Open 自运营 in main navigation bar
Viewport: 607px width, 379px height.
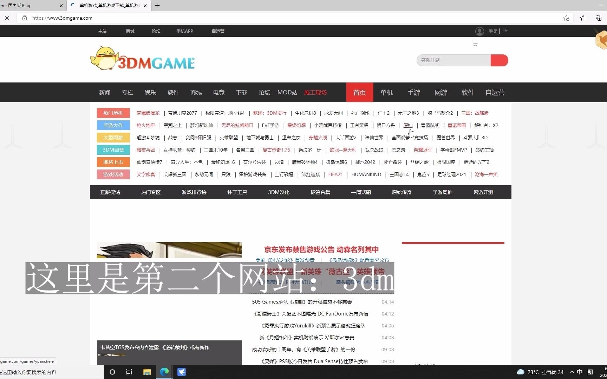tap(495, 92)
